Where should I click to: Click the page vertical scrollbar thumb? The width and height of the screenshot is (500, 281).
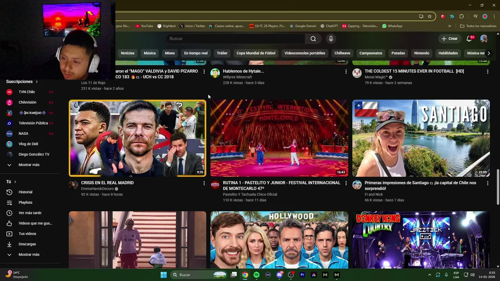coord(498,187)
